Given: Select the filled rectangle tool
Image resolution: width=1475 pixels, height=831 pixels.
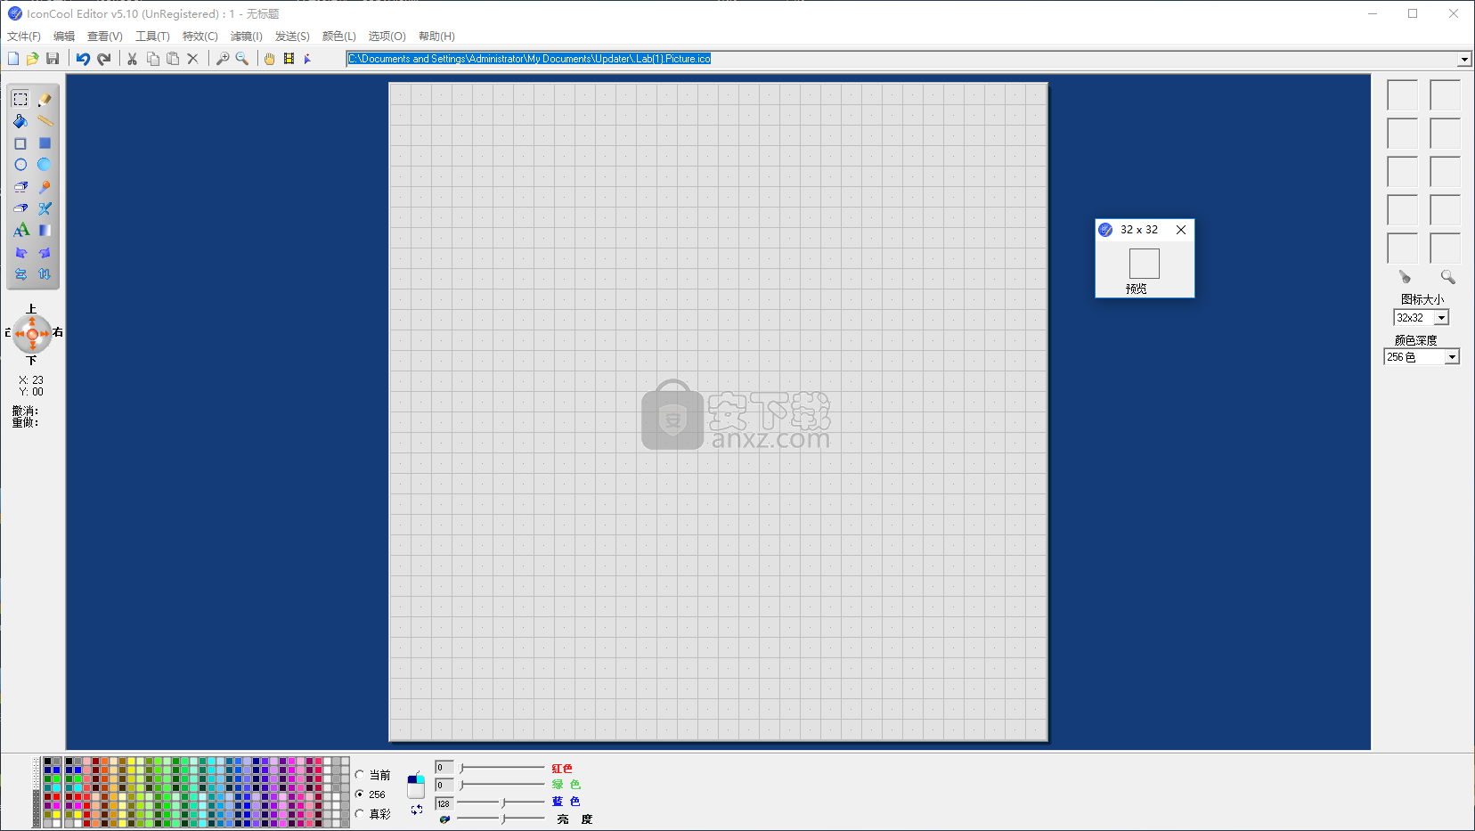Looking at the screenshot, I should coord(45,143).
